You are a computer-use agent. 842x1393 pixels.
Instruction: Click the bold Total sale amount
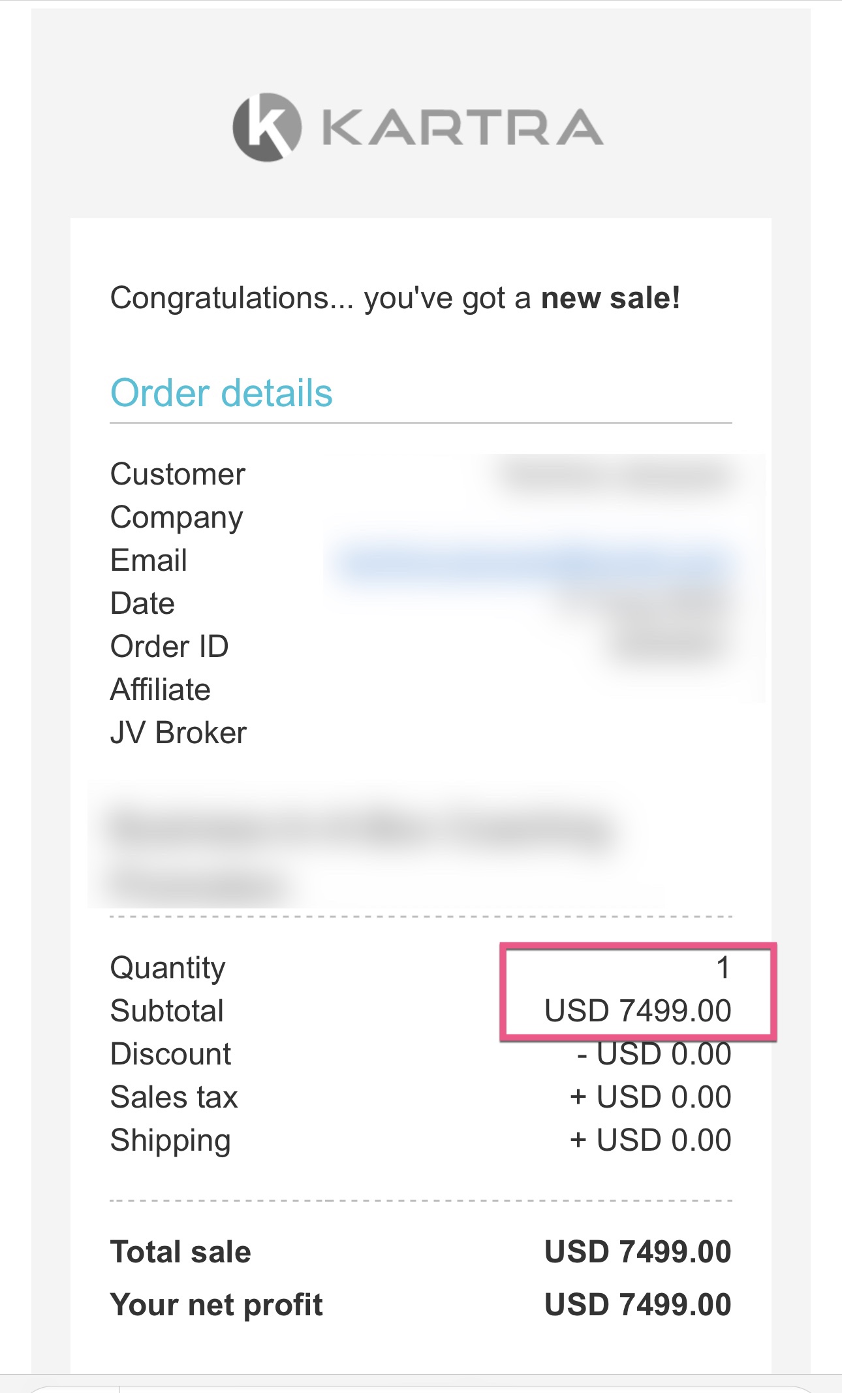click(637, 1252)
